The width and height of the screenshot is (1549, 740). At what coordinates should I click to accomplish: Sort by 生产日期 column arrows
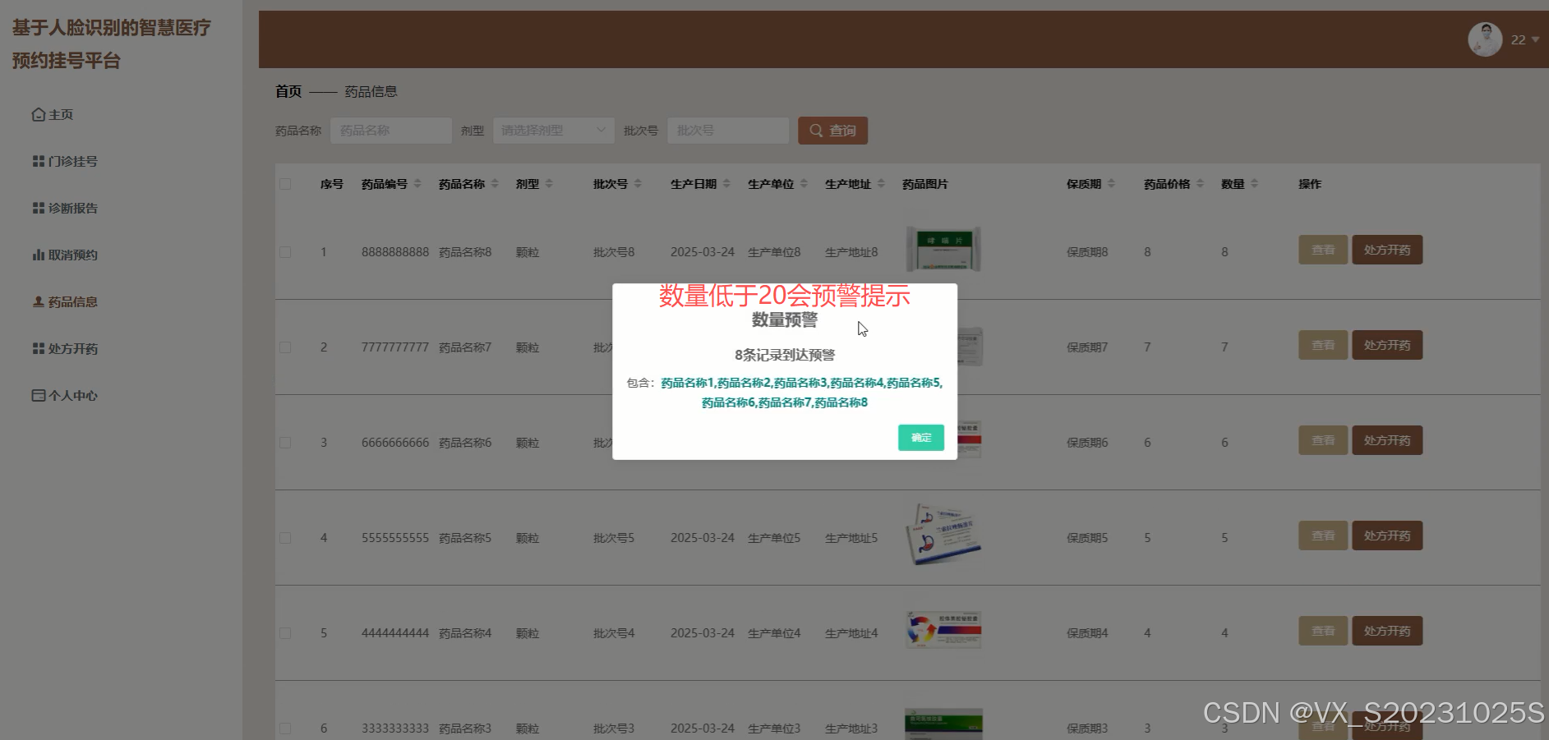click(x=726, y=184)
